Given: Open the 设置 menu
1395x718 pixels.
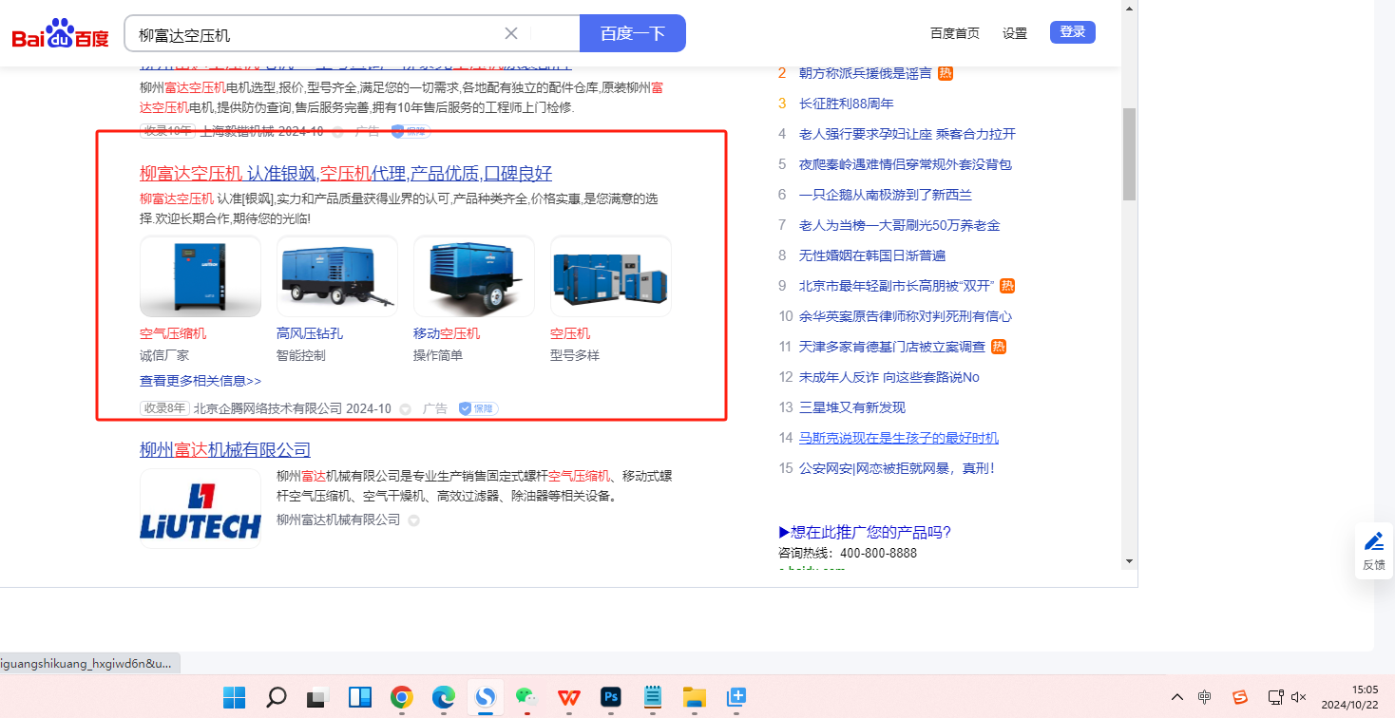Looking at the screenshot, I should (1015, 33).
